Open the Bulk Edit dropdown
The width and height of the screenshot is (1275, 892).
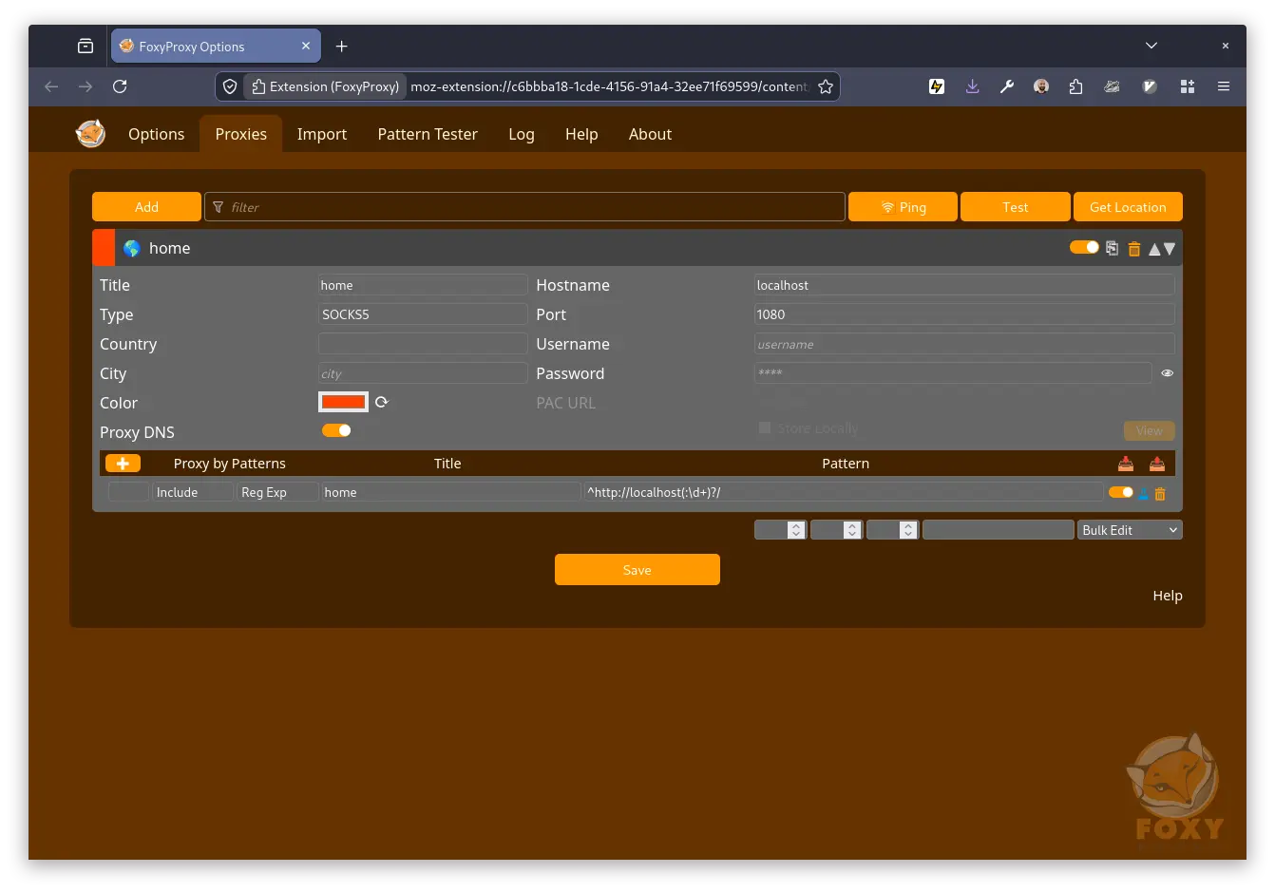[x=1130, y=530]
